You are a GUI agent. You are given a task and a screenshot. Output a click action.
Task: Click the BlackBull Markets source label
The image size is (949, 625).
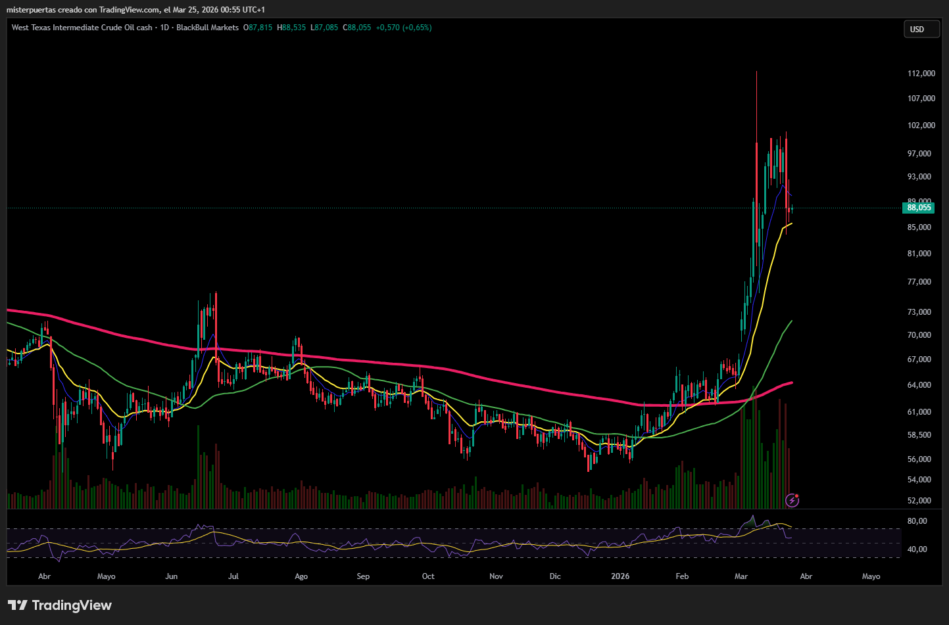click(x=207, y=28)
